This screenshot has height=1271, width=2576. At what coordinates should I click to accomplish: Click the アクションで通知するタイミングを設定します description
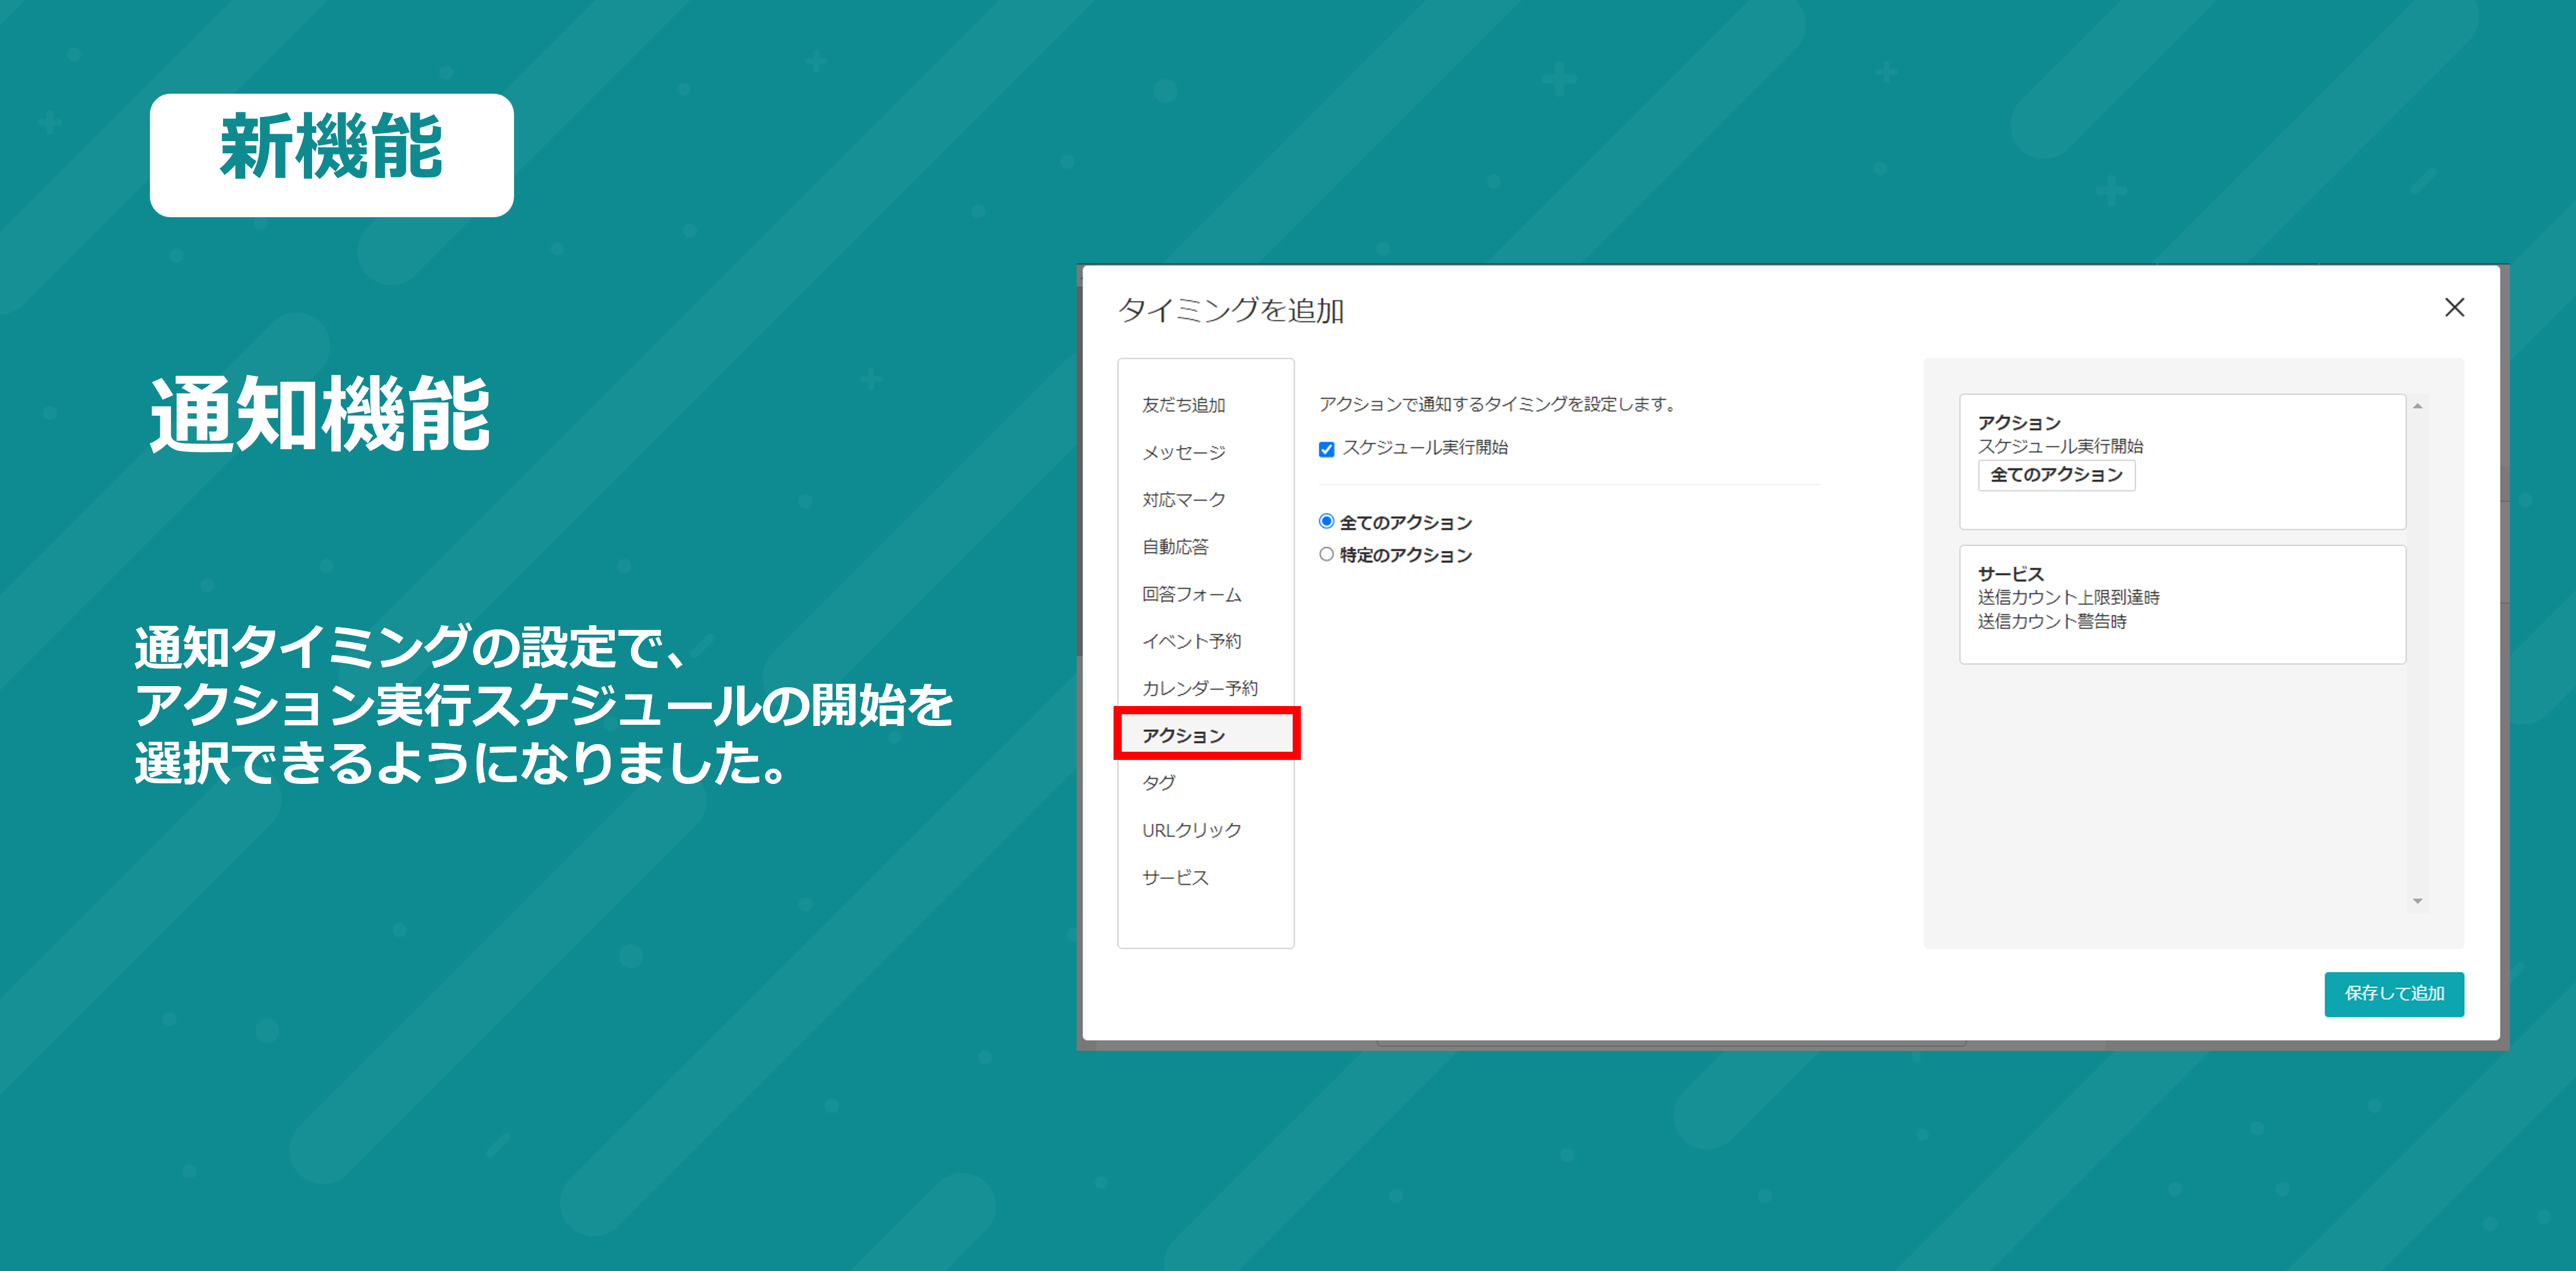pos(1498,404)
